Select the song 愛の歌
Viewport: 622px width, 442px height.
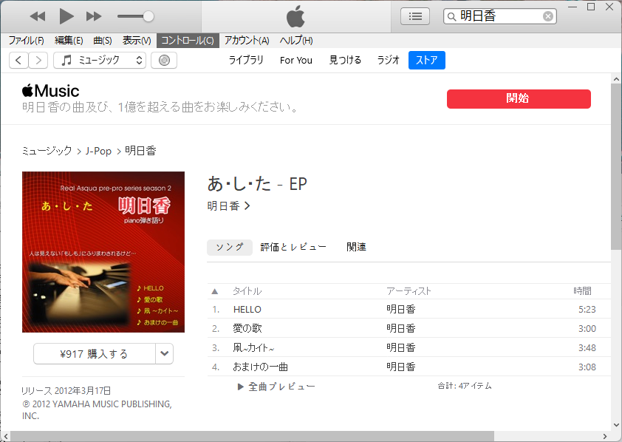[x=247, y=328]
